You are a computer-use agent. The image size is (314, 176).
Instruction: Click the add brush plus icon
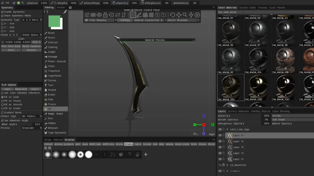click(x=145, y=154)
